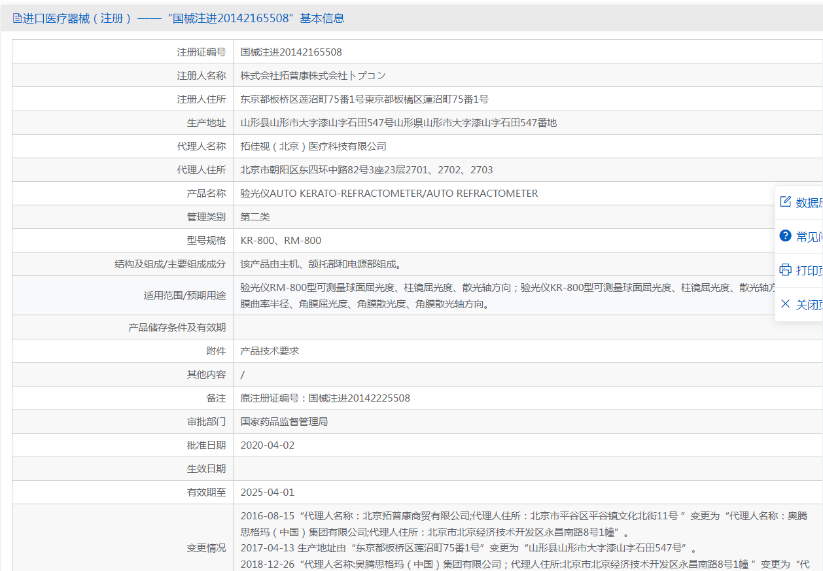Screen dimensions: 823x571
Task: Click the approval date 2020-04-02
Action: 268,445
